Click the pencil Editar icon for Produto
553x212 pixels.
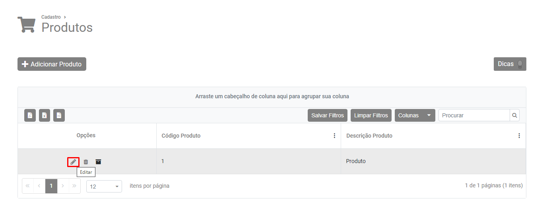(73, 162)
